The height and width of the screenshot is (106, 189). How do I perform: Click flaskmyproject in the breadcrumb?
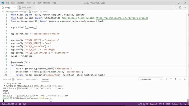[12, 11]
